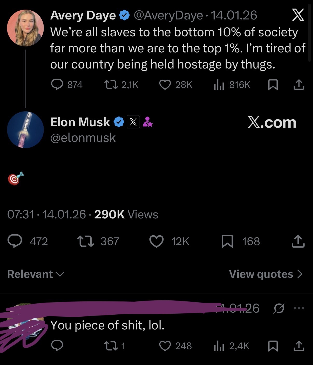Repost Elon Musk's post
313x365 pixels.
(86, 241)
